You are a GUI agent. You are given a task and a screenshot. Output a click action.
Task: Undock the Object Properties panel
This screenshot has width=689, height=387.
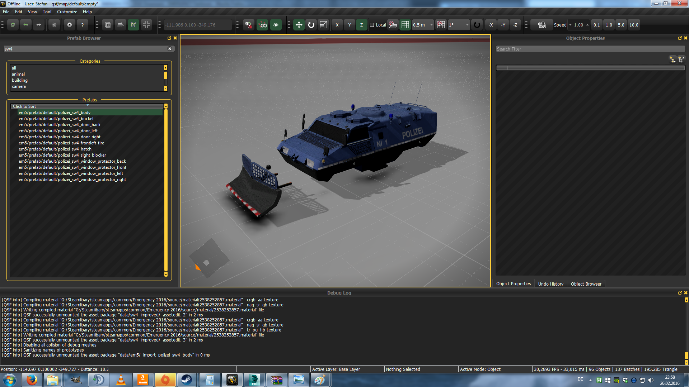tap(680, 38)
